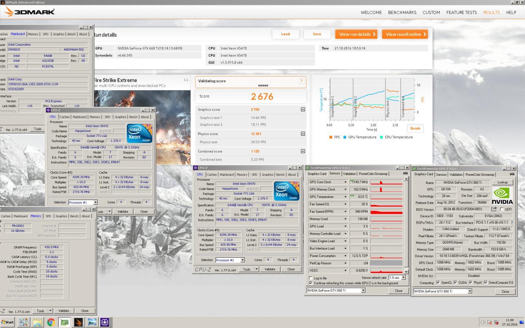Open the WELCOME tab in 3DMark
This screenshot has height=328, width=525.
pyautogui.click(x=371, y=12)
